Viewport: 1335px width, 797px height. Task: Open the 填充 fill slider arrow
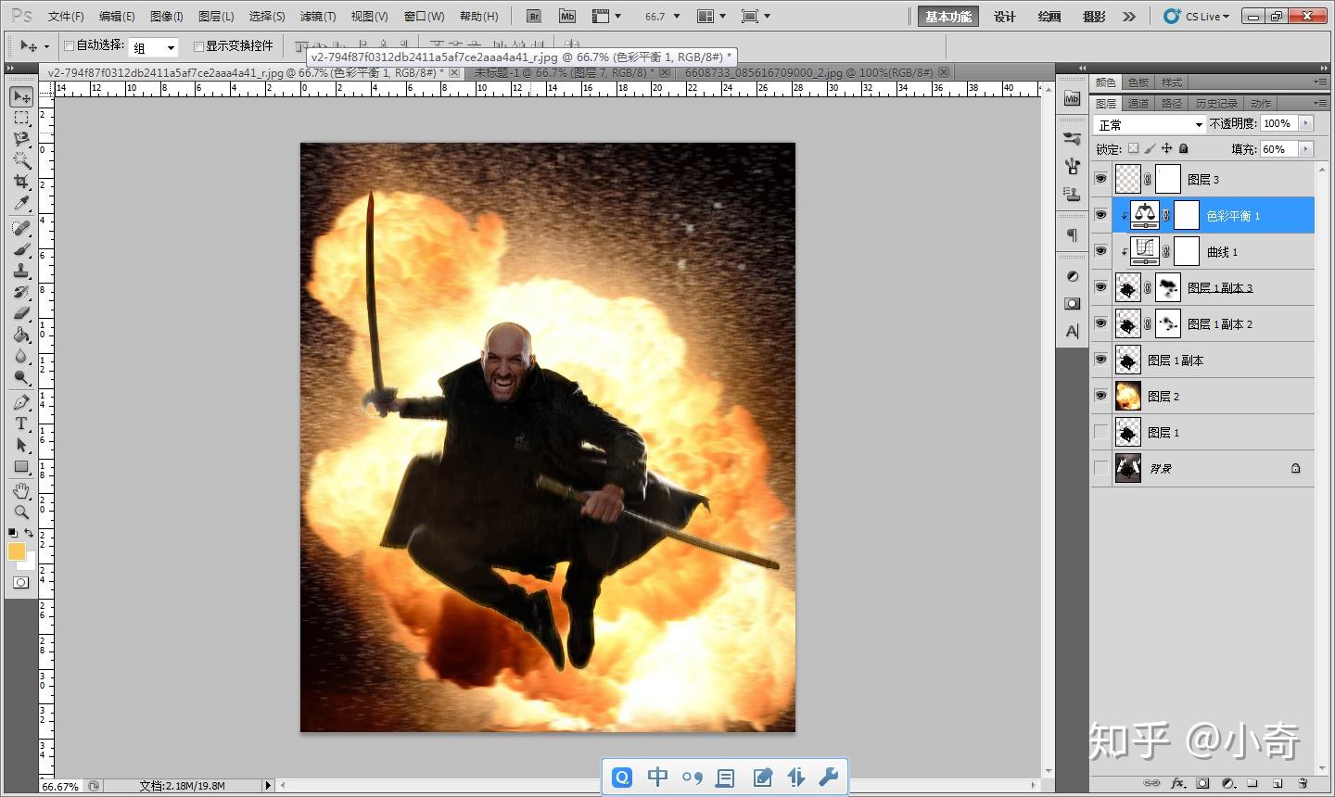coord(1306,148)
